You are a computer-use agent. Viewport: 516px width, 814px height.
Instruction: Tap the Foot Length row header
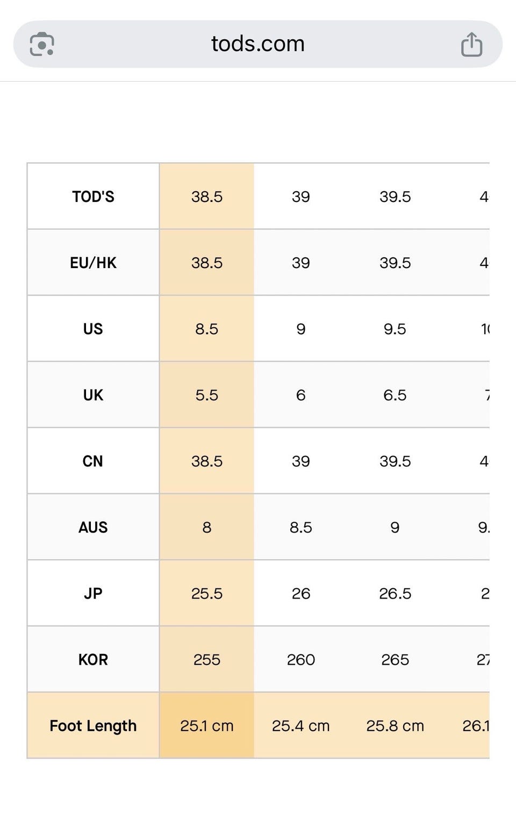93,725
